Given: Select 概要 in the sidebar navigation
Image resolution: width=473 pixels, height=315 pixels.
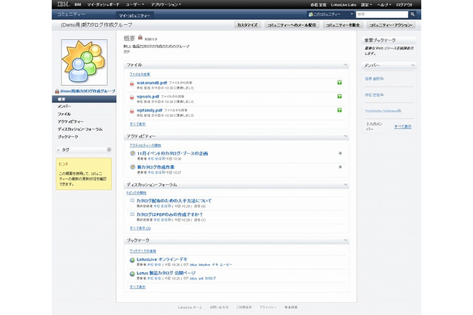Looking at the screenshot, I should (84, 99).
